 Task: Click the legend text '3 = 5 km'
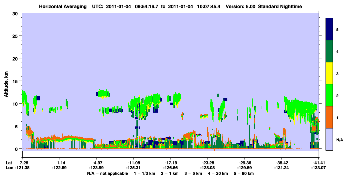tap(193, 173)
